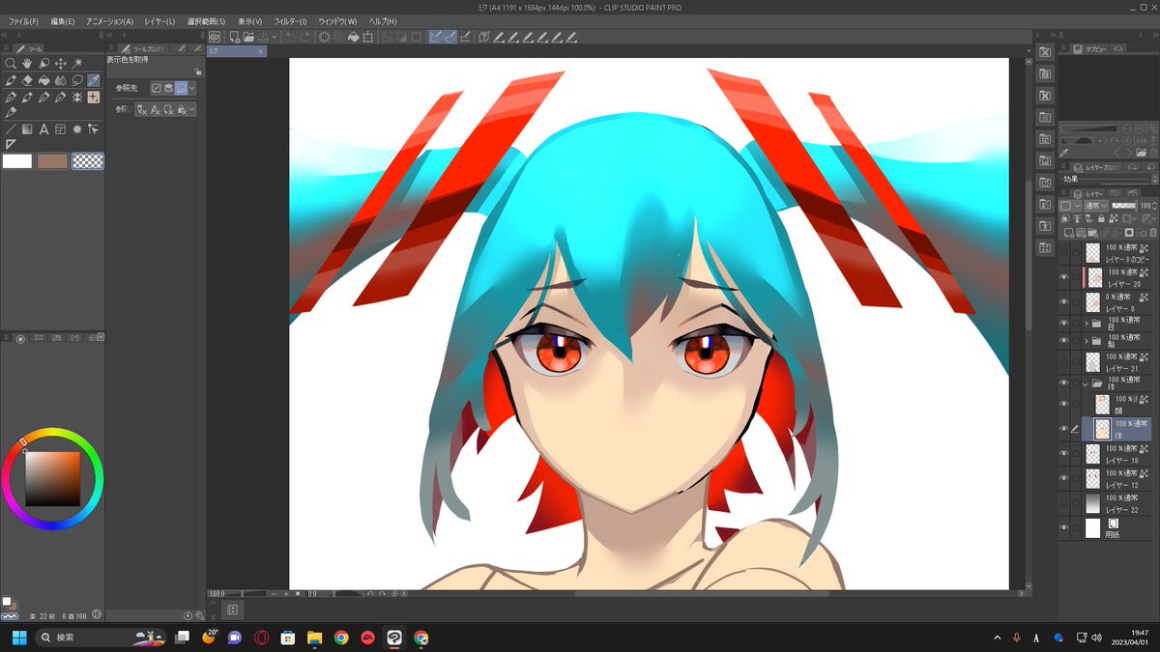
Task: Hide レイヤー 20 with its eye icon
Action: point(1064,277)
